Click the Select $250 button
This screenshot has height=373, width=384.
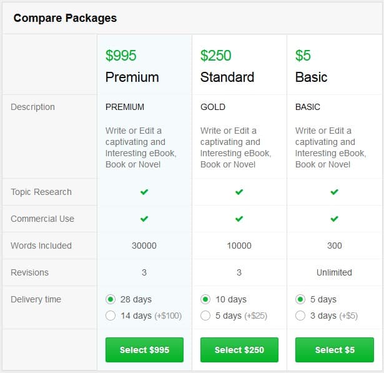[239, 350]
